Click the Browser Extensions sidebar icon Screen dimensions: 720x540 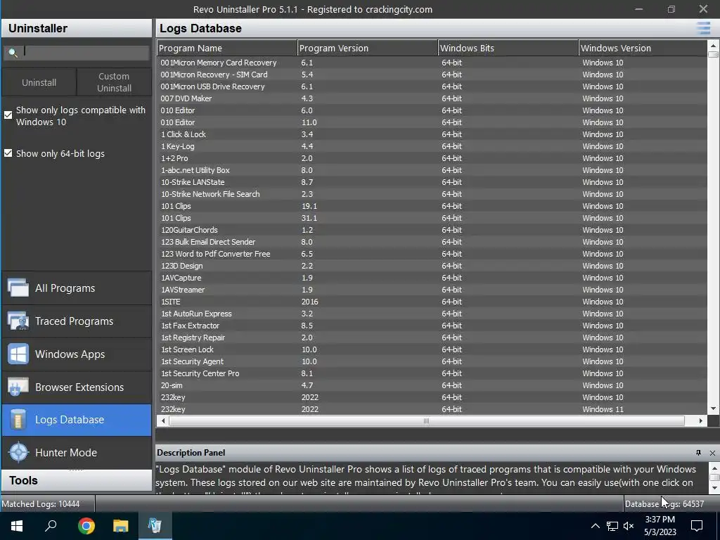point(18,387)
